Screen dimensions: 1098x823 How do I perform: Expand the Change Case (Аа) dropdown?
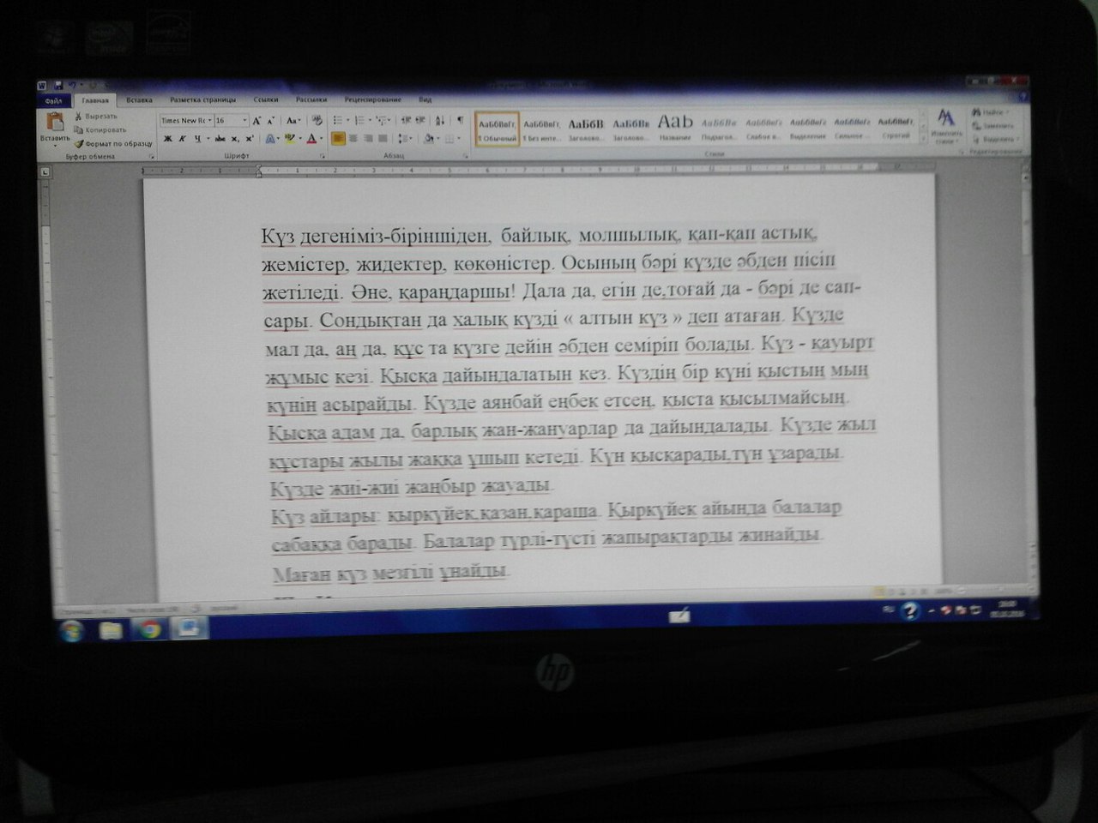point(293,121)
